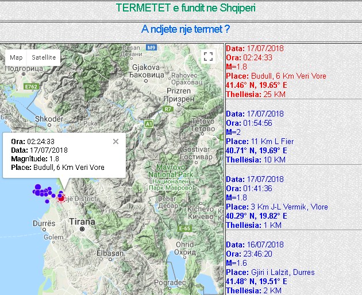Click coordinates '41.46° N, 19.65° E'
This screenshot has height=295, width=362.
tap(256, 85)
